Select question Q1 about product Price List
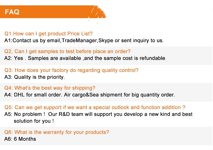The width and height of the screenshot is (213, 150). [49, 34]
